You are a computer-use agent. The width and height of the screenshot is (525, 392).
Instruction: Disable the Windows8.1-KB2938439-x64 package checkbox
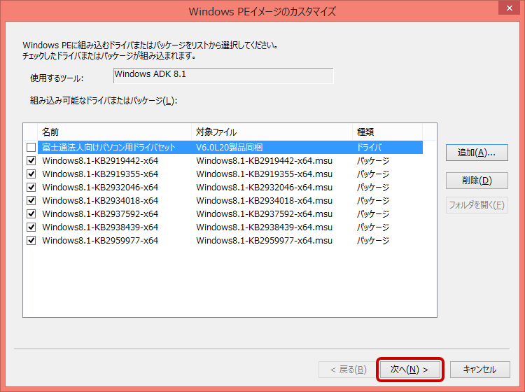[x=31, y=227]
